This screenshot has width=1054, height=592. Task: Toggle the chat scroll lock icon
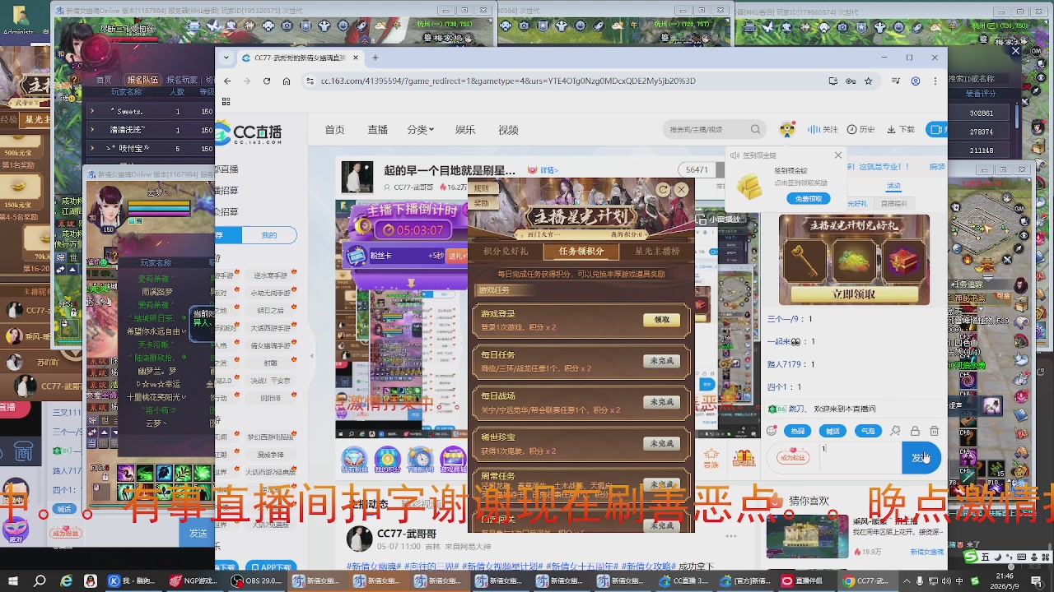[915, 431]
